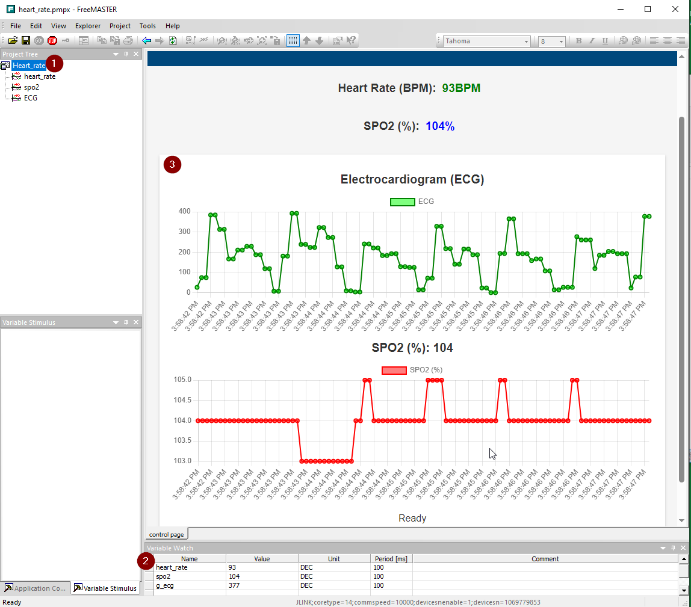Viewport: 691px width, 607px height.
Task: Open the Tahoma font name dropdown
Action: point(526,42)
